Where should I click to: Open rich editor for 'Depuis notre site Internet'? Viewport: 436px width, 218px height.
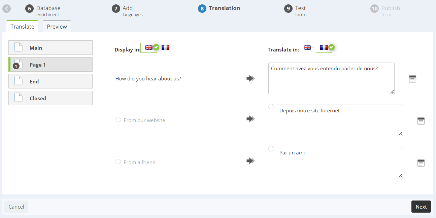point(421,121)
